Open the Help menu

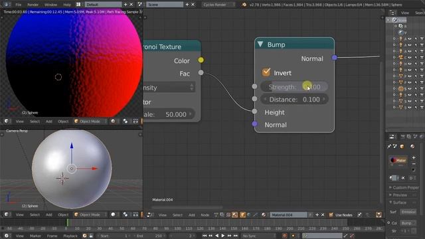[x=66, y=5]
